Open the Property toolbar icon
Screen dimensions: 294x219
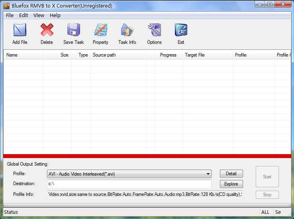click(100, 30)
